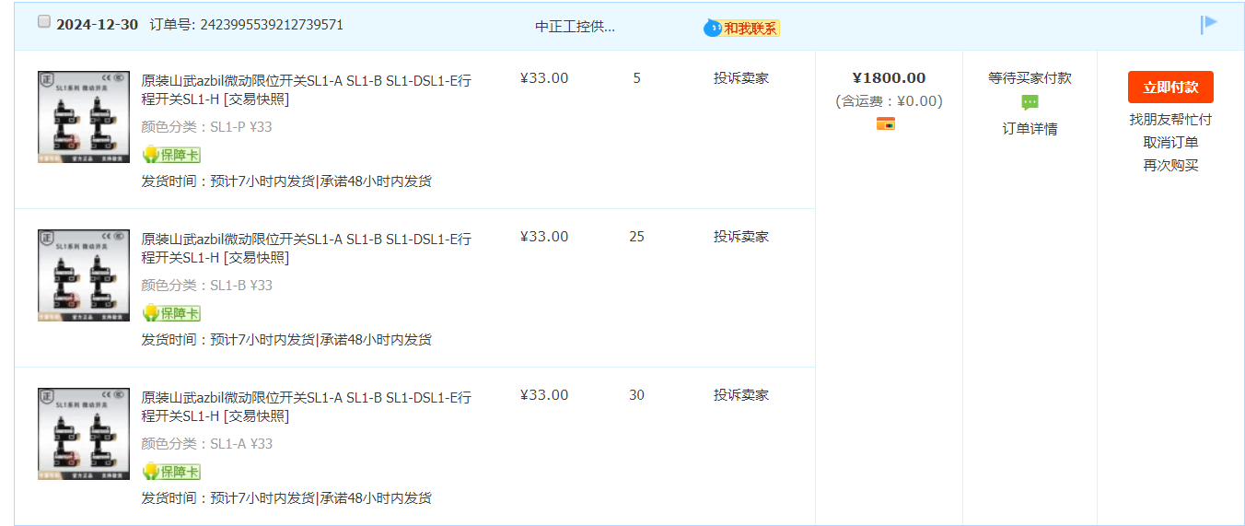Click 投诉卖家 for quantity 5 item
Screen dimensions: 1245x526
click(741, 78)
